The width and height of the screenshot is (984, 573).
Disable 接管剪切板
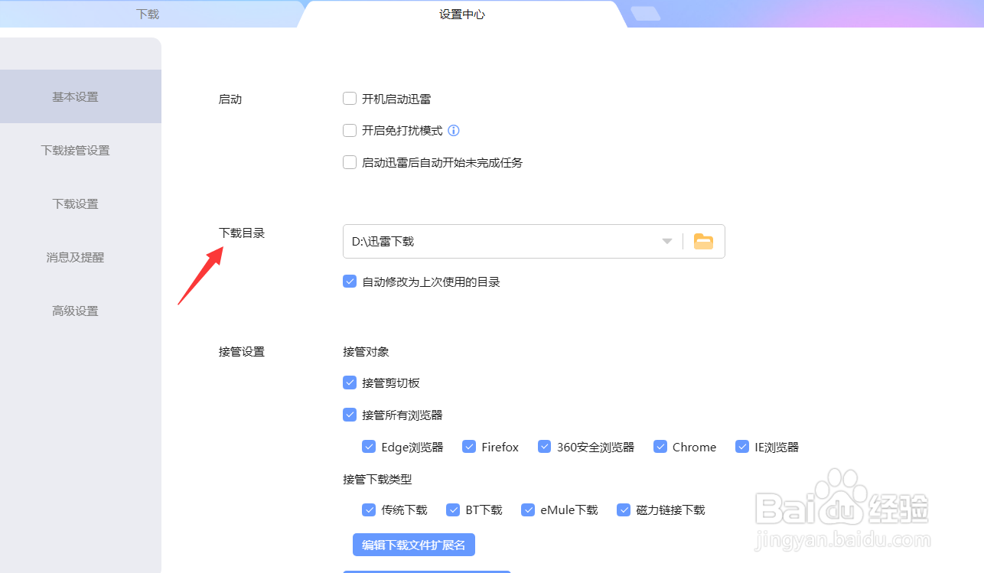(350, 382)
